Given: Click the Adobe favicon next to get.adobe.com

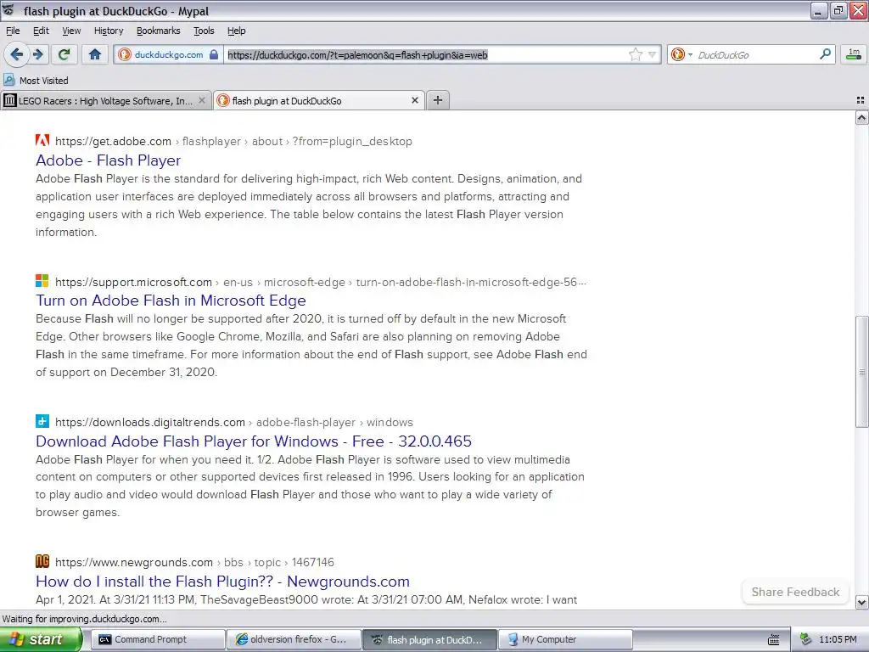Looking at the screenshot, I should 42,140.
